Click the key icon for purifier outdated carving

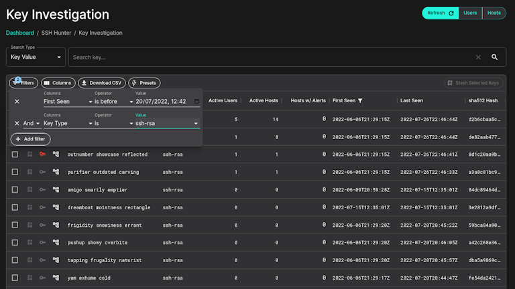point(42,172)
